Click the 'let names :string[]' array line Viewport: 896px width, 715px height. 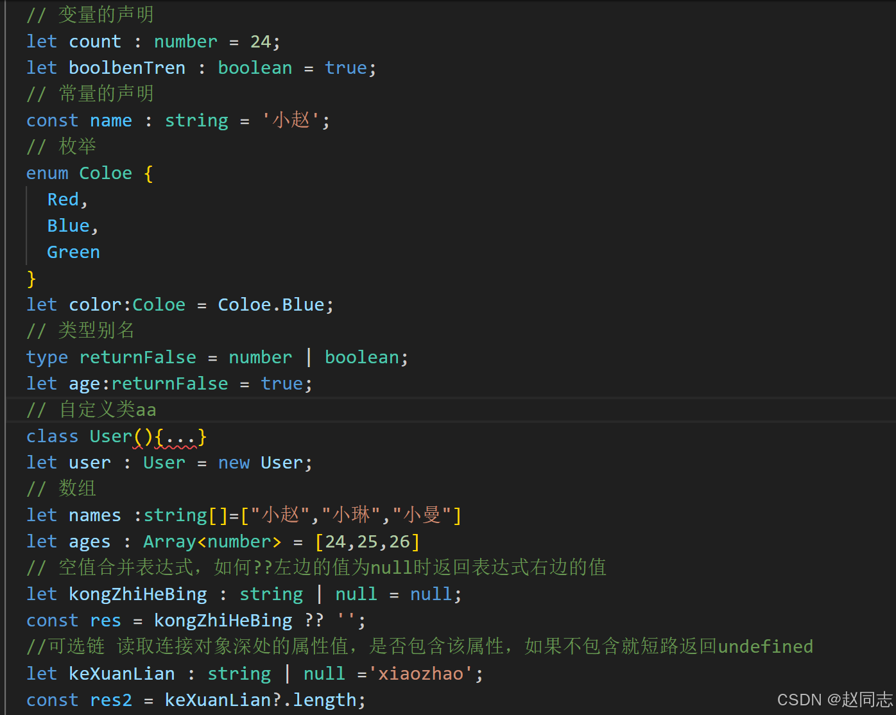click(244, 515)
